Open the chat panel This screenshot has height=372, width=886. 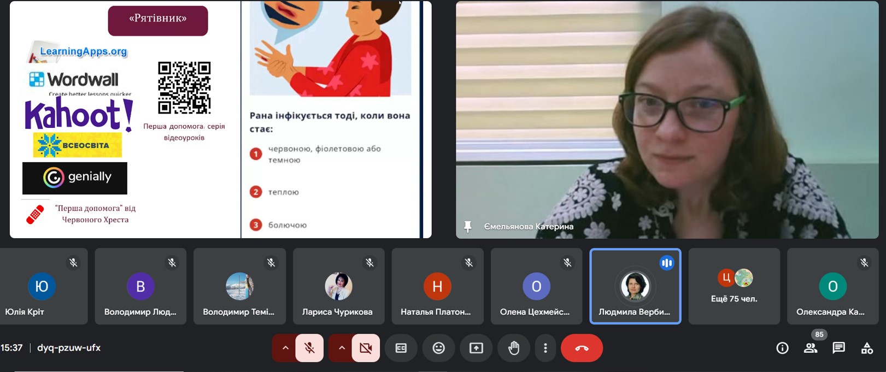tap(838, 348)
